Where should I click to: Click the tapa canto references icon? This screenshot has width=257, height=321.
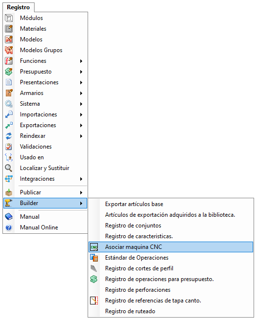94,301
